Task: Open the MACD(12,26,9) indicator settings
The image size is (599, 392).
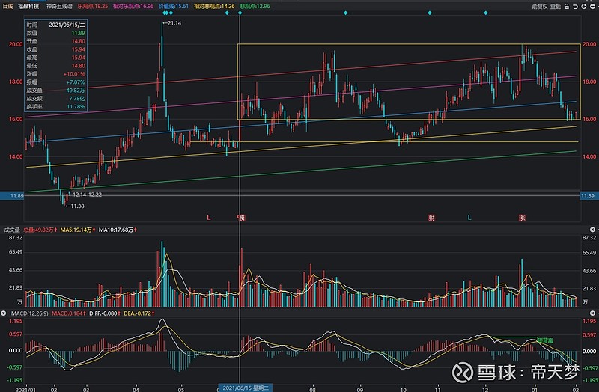Action: [25, 312]
